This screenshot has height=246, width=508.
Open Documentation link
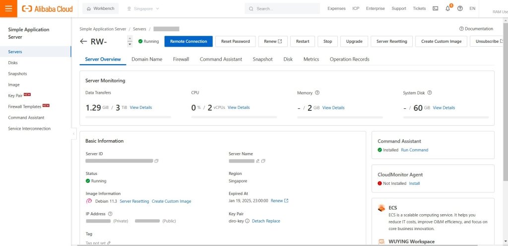[476, 29]
